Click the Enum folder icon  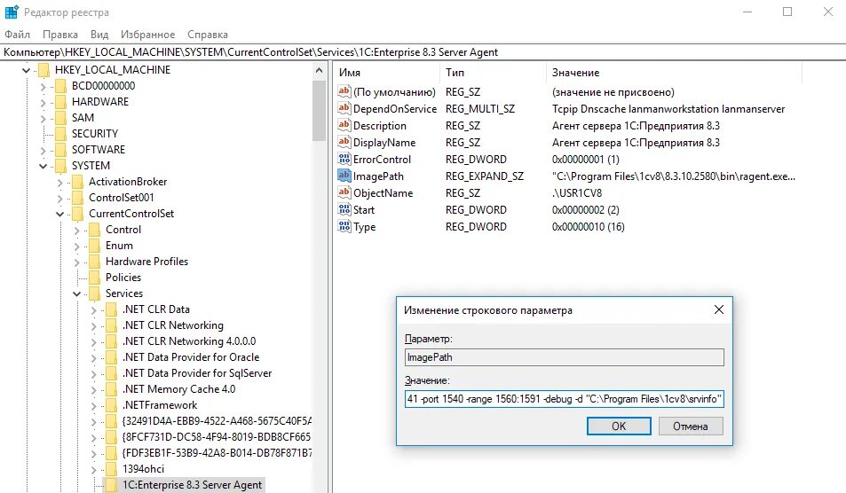94,246
